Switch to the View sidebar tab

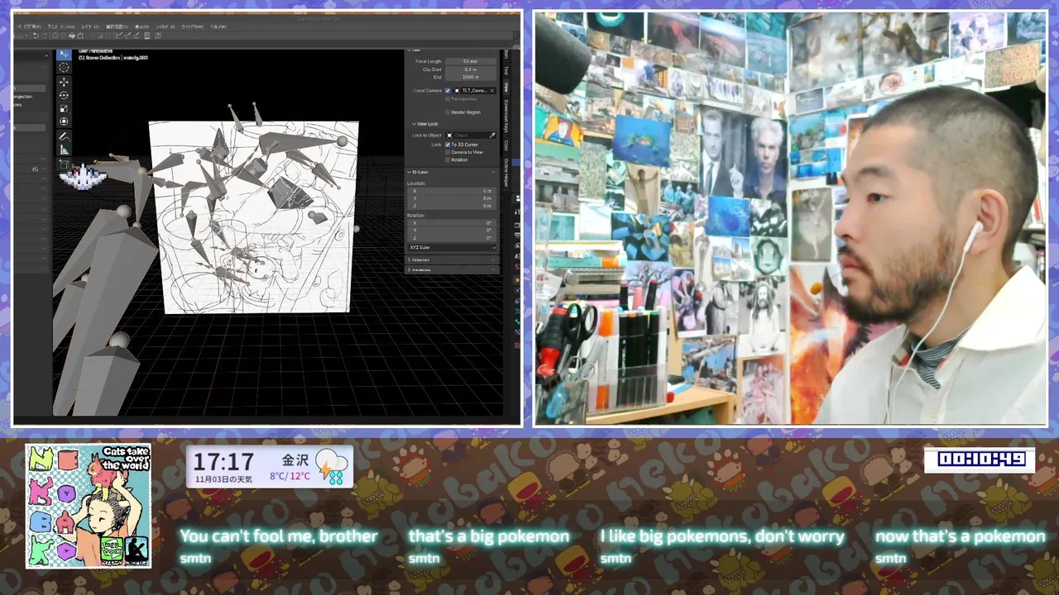click(x=506, y=87)
